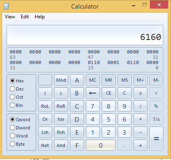
Task: Click the RoR rotate right button
Action: coord(61,106)
